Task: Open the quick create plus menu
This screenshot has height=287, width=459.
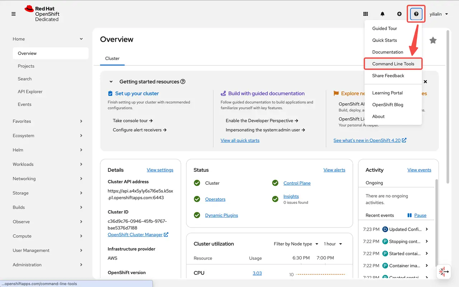Action: pos(399,14)
